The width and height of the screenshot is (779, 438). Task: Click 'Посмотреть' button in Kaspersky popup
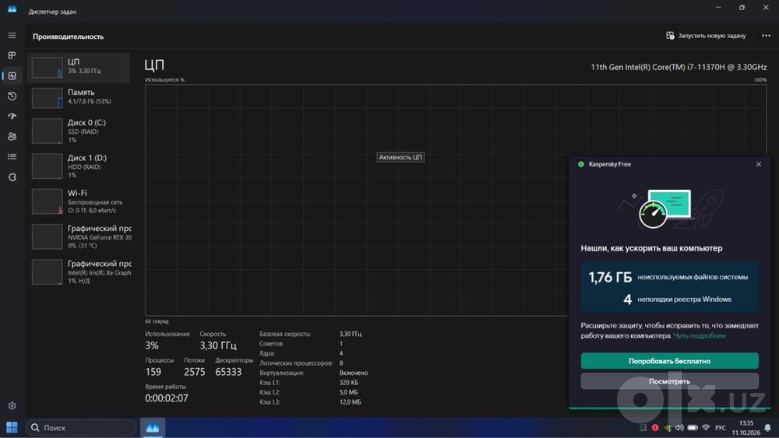(x=669, y=381)
